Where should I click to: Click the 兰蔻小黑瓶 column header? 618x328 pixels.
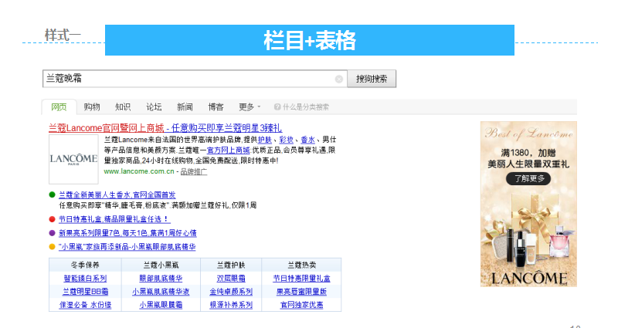[161, 265]
